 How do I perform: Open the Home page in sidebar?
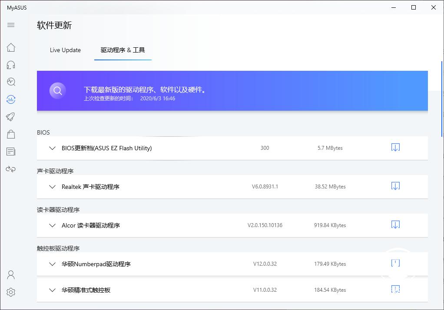point(10,47)
